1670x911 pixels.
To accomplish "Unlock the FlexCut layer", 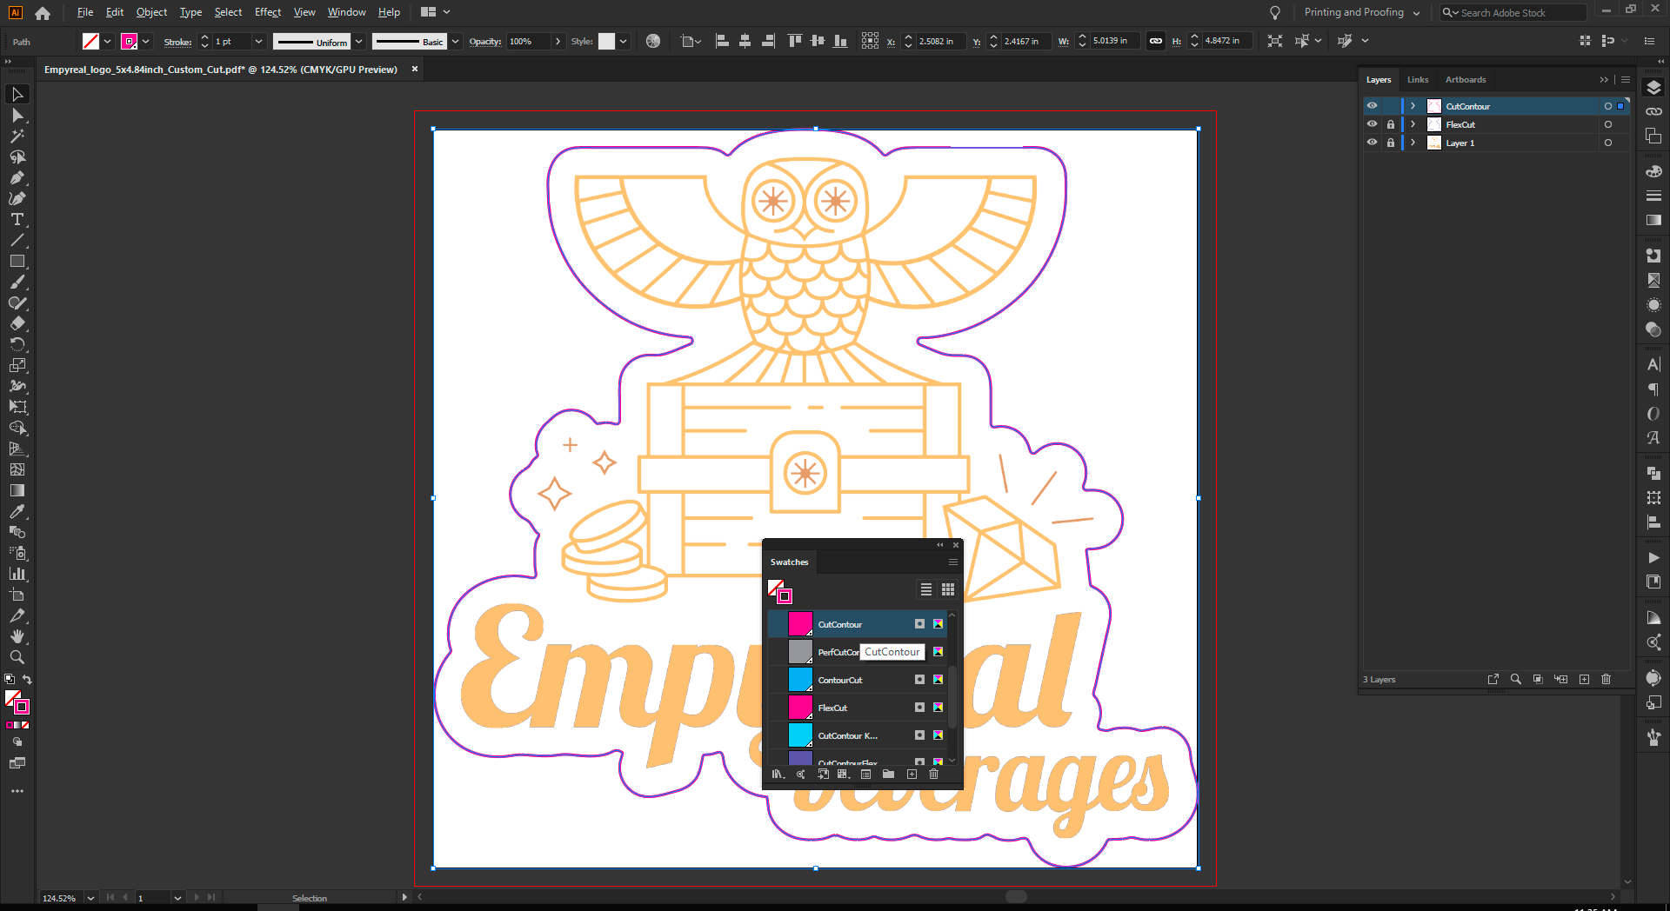I will click(x=1391, y=124).
